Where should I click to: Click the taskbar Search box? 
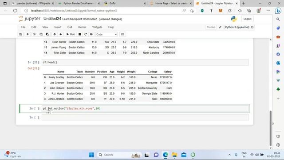tap(119, 155)
